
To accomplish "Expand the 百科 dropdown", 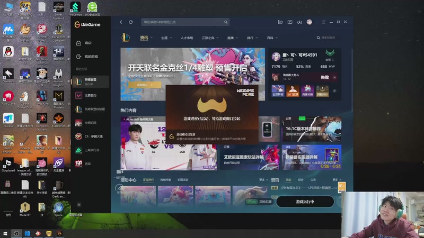I will point(276,38).
